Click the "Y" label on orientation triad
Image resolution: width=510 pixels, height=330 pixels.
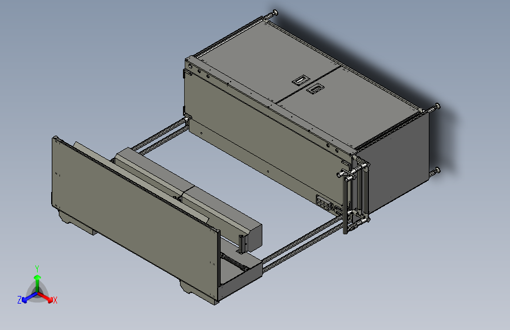coord(37,269)
